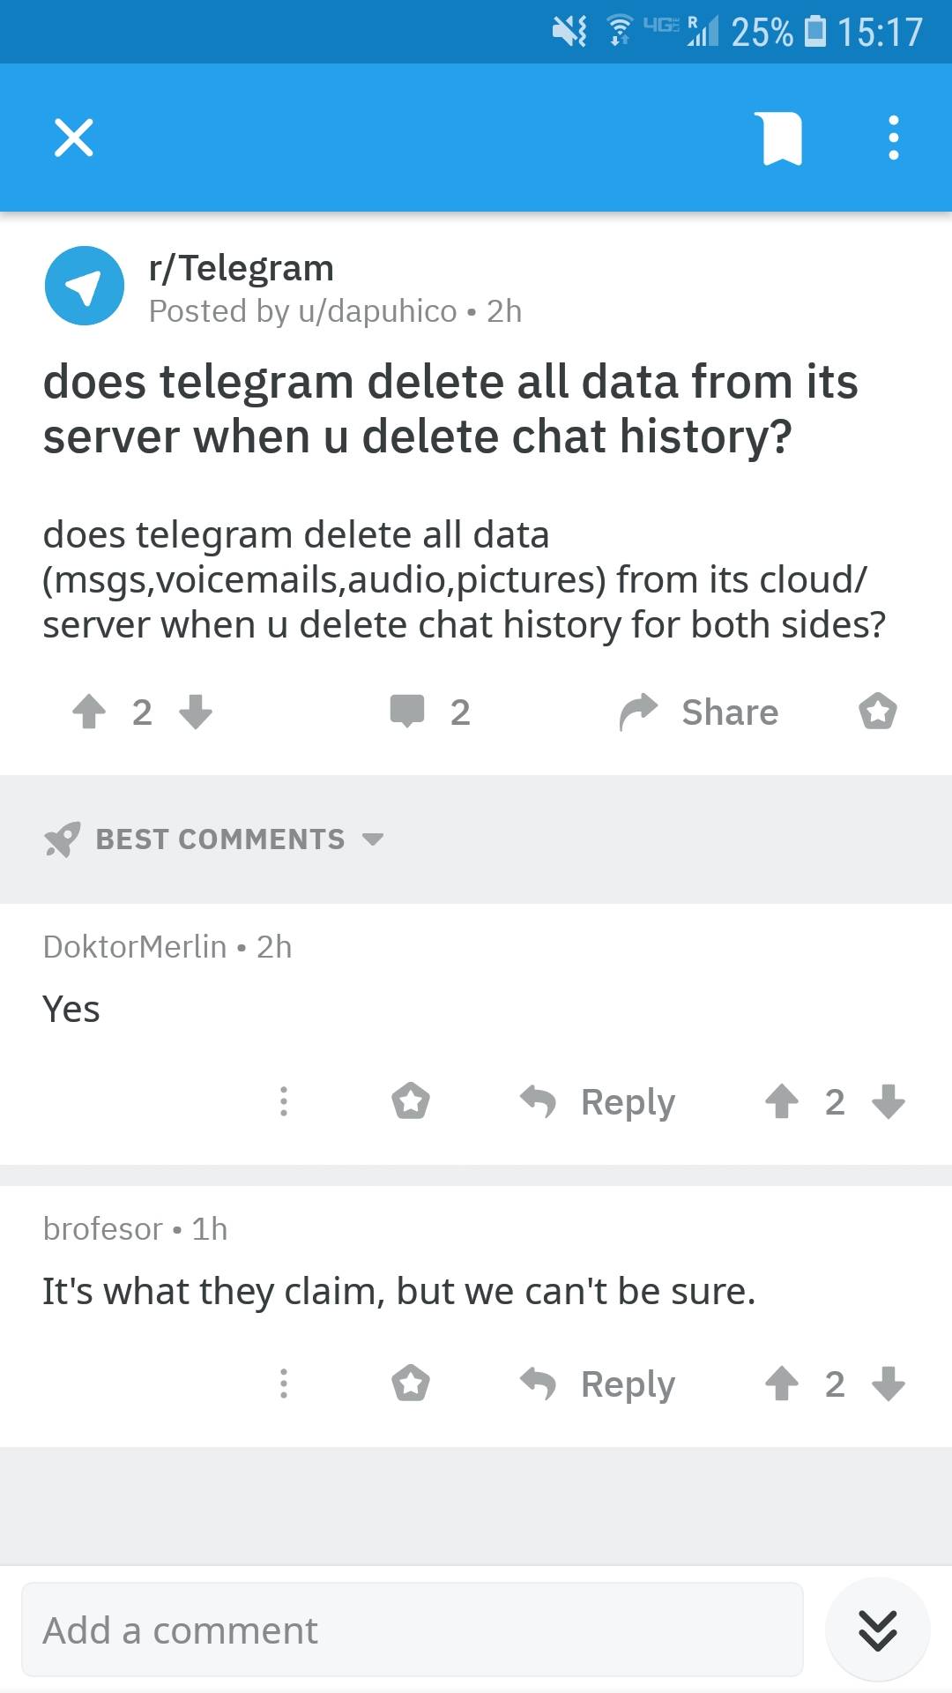Open options for DoktorMerlin's comment
952x1693 pixels.
pyautogui.click(x=284, y=1101)
